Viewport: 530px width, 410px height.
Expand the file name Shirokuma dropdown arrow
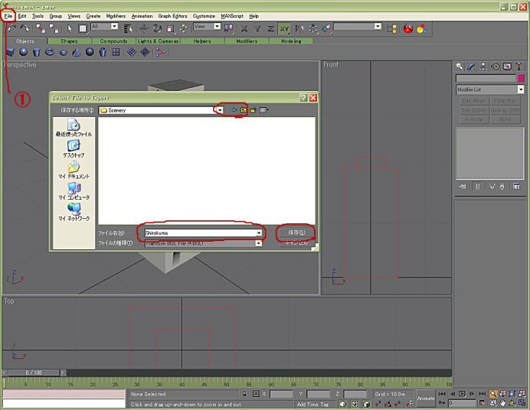coord(259,233)
